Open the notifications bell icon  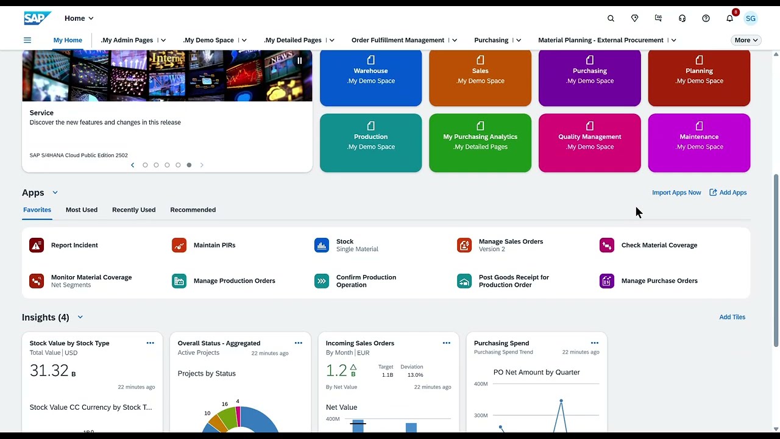[x=729, y=18]
